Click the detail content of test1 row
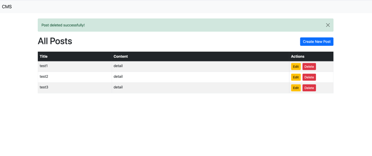 (x=118, y=66)
